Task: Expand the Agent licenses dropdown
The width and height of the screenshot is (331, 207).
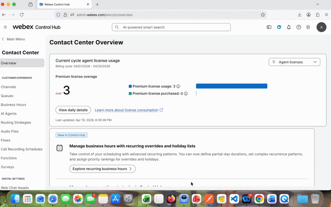Action: point(294,62)
